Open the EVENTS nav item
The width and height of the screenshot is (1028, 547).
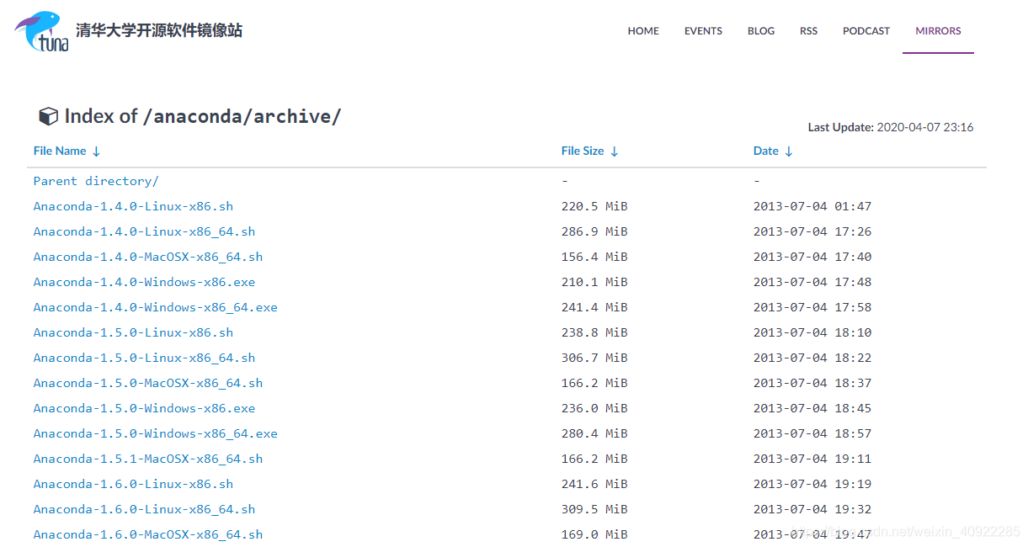click(x=703, y=31)
